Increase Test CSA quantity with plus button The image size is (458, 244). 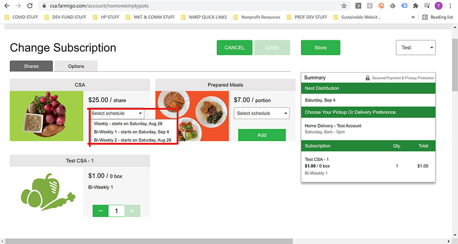click(132, 211)
